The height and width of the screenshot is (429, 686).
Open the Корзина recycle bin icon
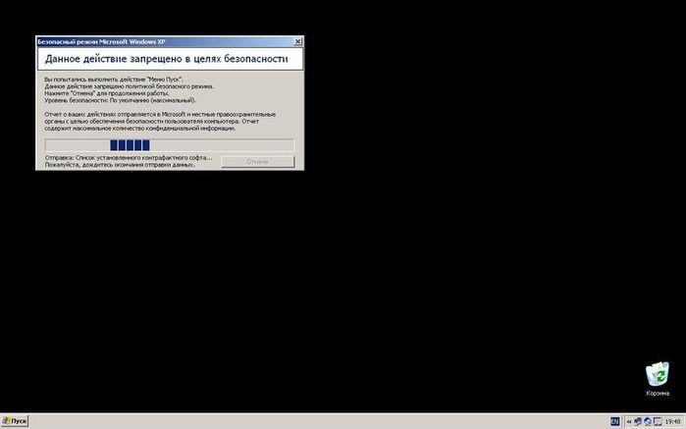coord(658,379)
